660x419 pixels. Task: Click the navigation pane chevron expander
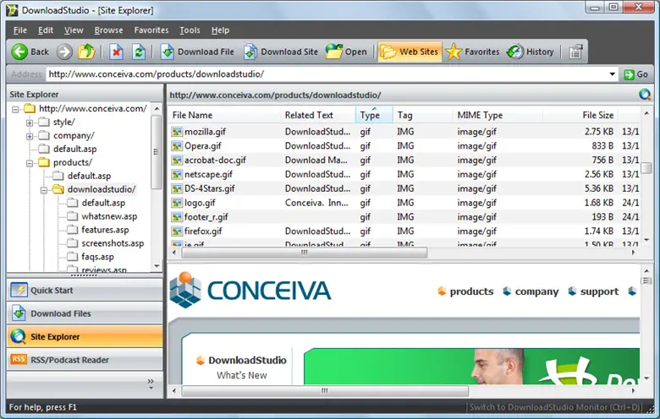151,384
